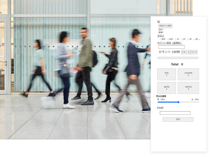Select the B1F floor radio button

[x=168, y=40]
